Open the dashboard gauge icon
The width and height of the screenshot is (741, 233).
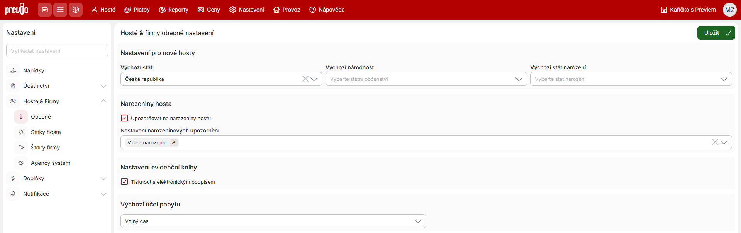pyautogui.click(x=76, y=10)
